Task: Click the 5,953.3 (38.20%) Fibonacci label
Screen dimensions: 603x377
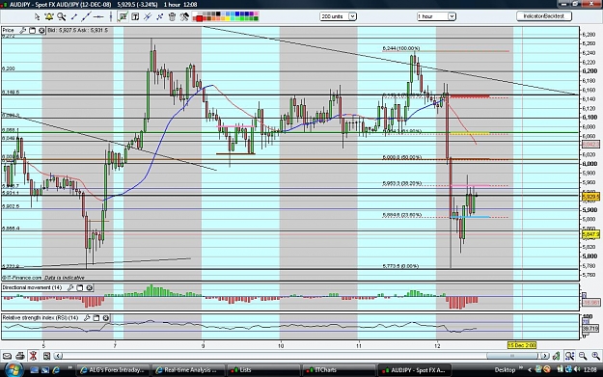Action: (402, 183)
